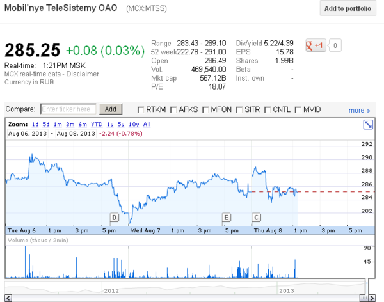Select the 1y zoom range
Screen dimensions: 384x302
click(x=110, y=124)
